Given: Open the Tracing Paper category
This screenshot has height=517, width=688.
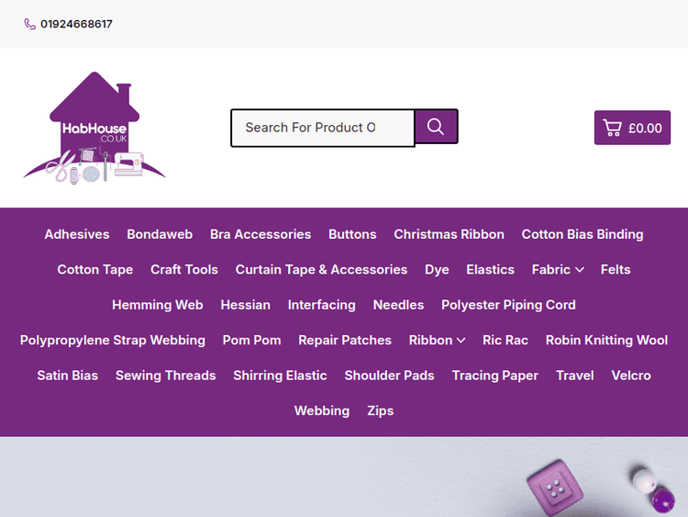Looking at the screenshot, I should click(x=495, y=375).
